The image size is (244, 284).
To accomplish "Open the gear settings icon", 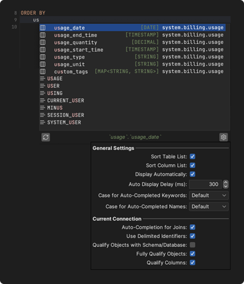I will [224, 137].
